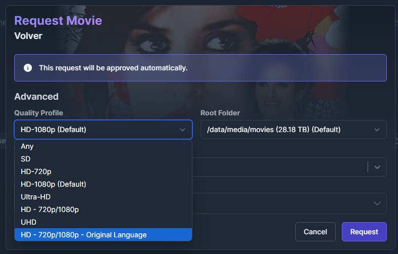Image resolution: width=398 pixels, height=254 pixels.
Task: Collapse the Quality Profile dropdown chevron
Action: tap(182, 130)
